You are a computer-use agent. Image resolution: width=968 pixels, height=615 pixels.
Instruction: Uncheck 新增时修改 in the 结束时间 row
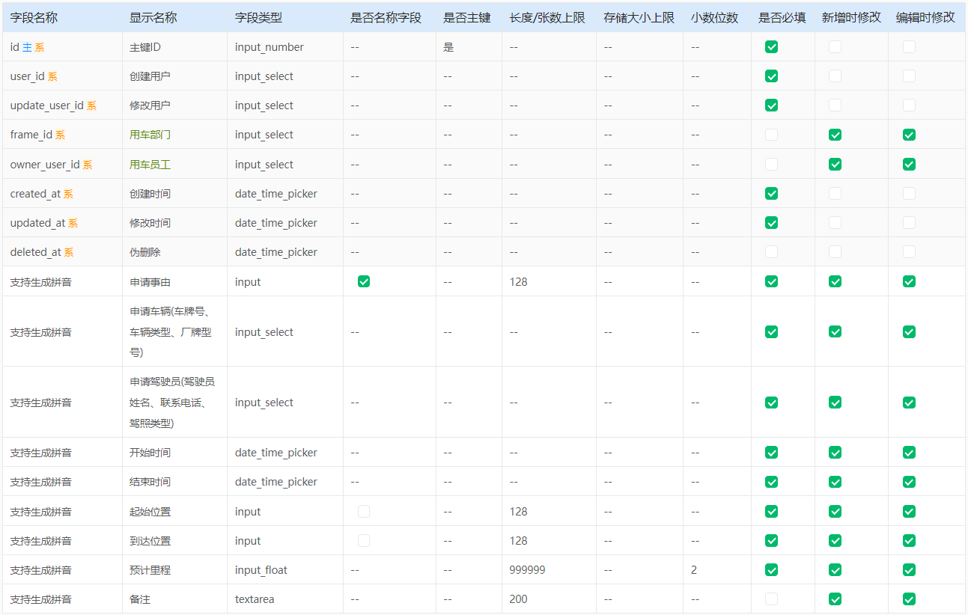click(x=835, y=482)
